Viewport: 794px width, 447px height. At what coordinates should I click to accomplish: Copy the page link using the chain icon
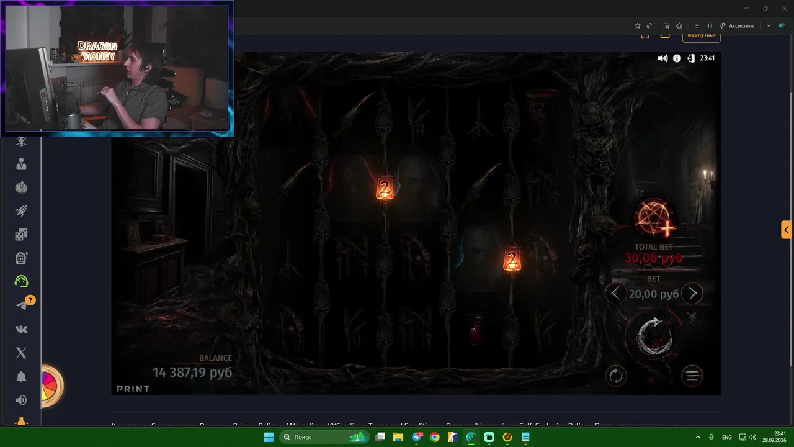pyautogui.click(x=649, y=25)
